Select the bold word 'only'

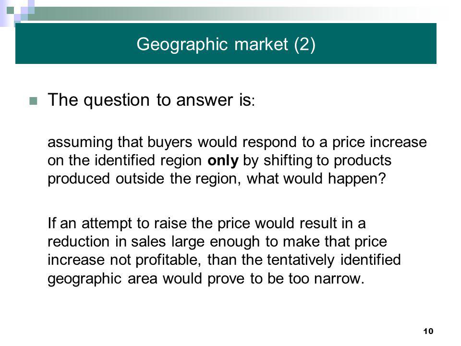click(223, 161)
